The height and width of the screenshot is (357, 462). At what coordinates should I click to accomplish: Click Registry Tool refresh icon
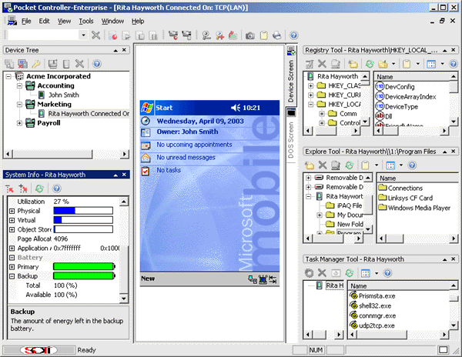click(x=370, y=64)
